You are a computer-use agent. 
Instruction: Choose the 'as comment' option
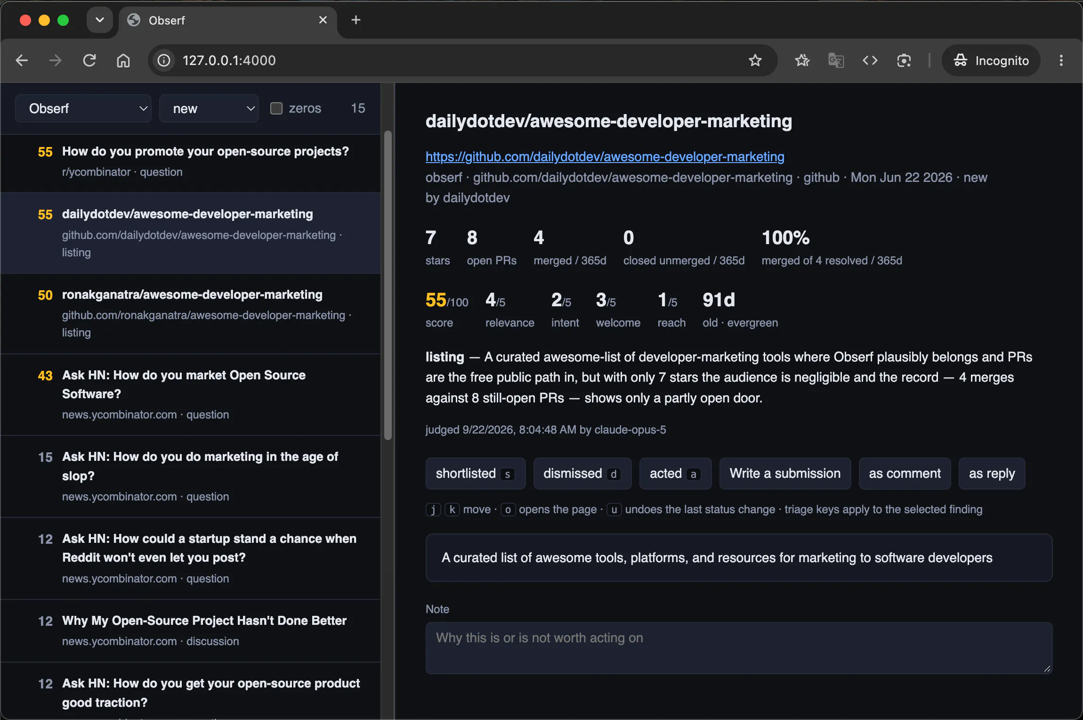[905, 474]
